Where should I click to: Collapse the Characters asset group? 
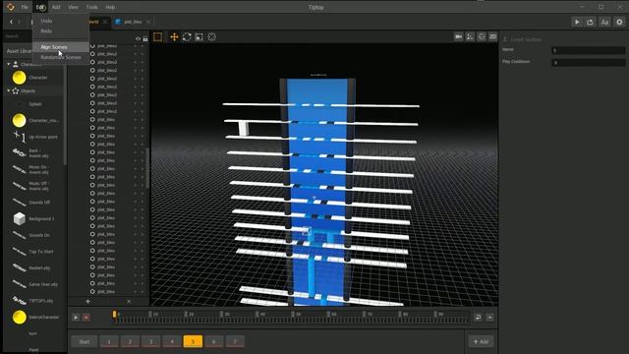point(9,64)
